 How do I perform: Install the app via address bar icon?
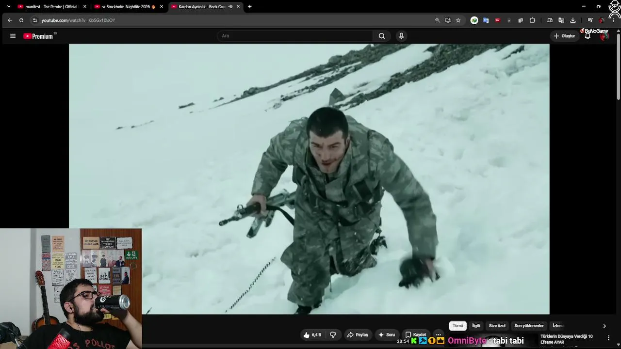point(448,20)
